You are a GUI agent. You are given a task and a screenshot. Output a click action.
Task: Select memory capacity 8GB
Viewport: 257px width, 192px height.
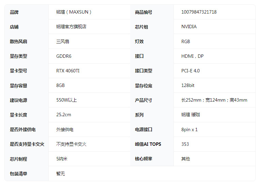pyautogui.click(x=60, y=85)
